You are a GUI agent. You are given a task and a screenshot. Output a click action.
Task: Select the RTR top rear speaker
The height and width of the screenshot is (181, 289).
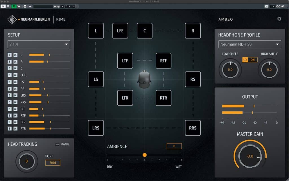coord(163,98)
